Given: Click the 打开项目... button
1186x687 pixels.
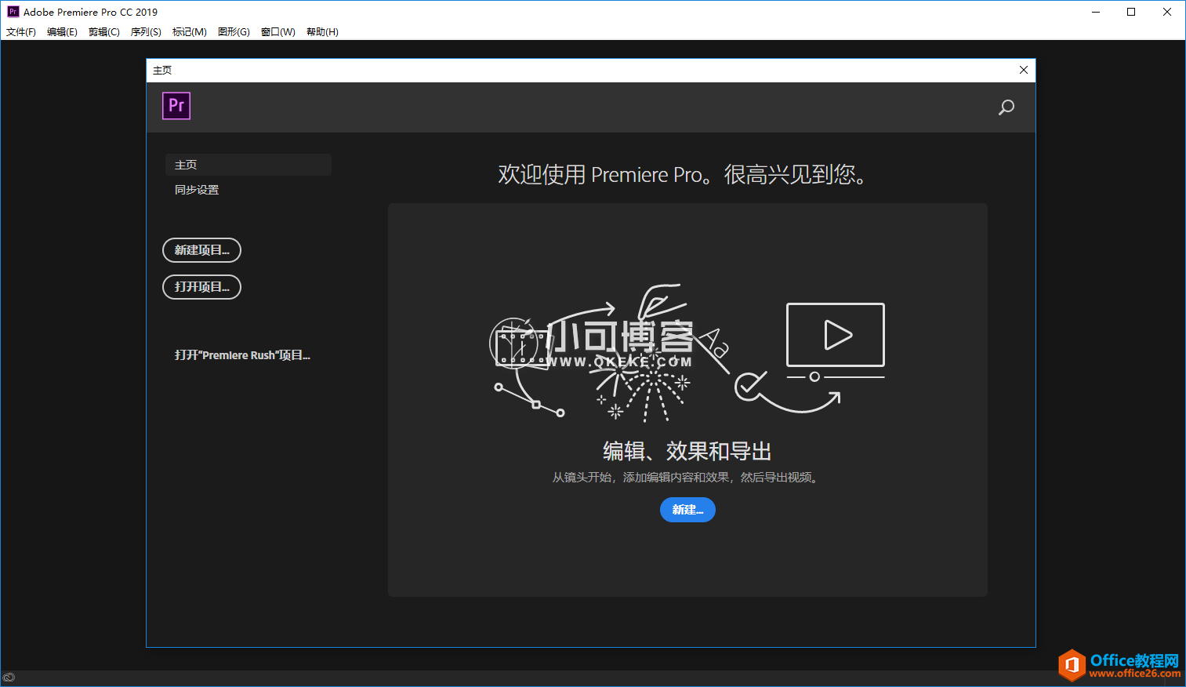Looking at the screenshot, I should click(x=201, y=287).
